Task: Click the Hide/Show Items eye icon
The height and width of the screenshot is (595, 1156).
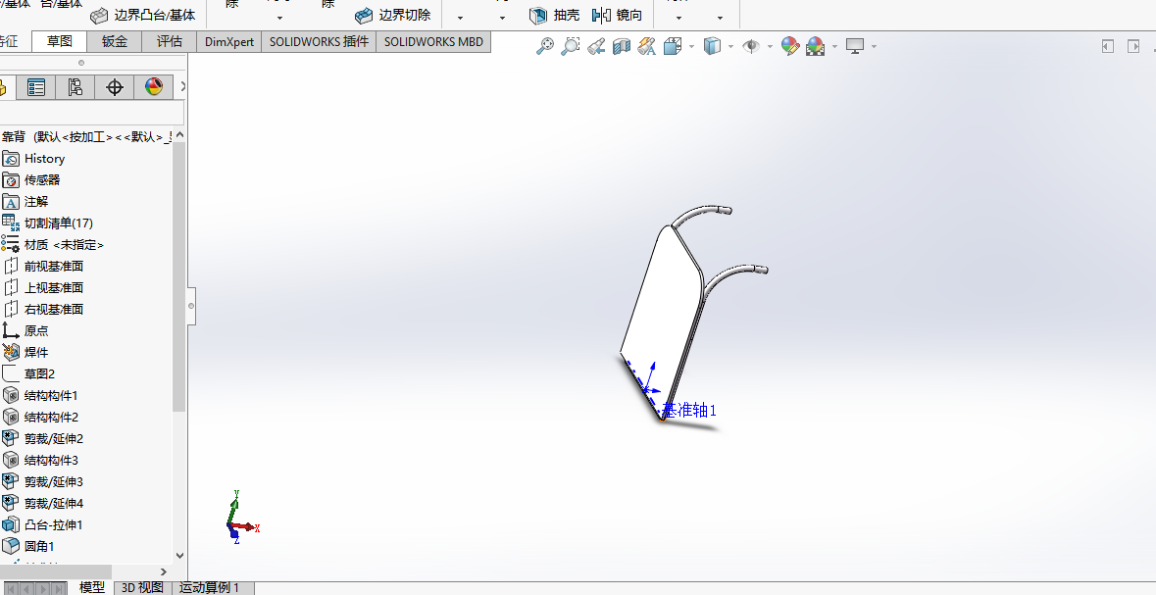Action: tap(750, 46)
